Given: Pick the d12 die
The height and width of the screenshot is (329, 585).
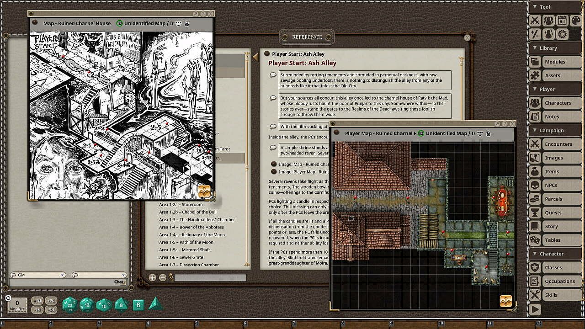Looking at the screenshot, I should pos(87,304).
